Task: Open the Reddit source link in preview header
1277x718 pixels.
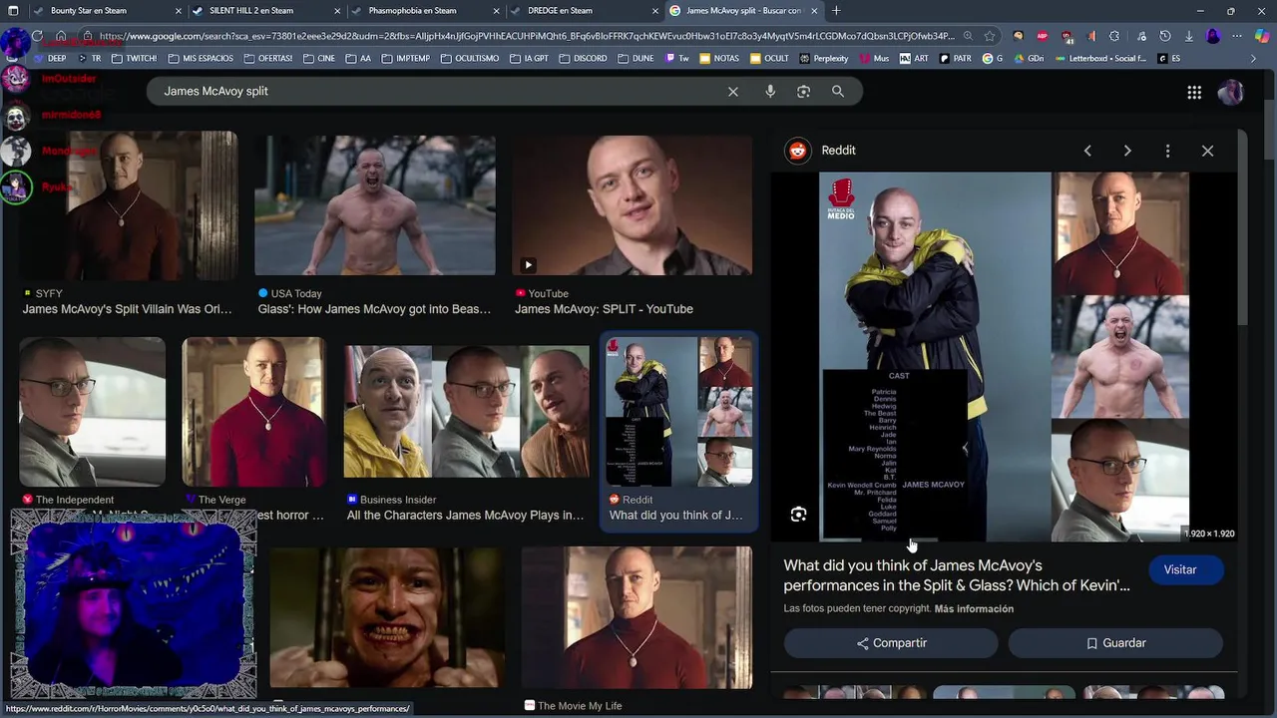Action: pyautogui.click(x=822, y=151)
